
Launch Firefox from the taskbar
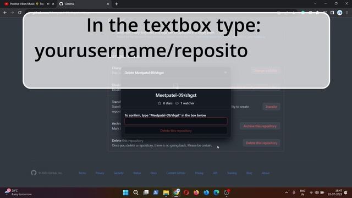click(196, 193)
